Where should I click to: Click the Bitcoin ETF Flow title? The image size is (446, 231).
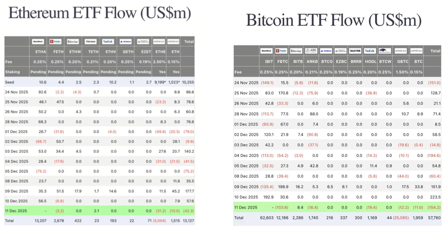pyautogui.click(x=334, y=20)
